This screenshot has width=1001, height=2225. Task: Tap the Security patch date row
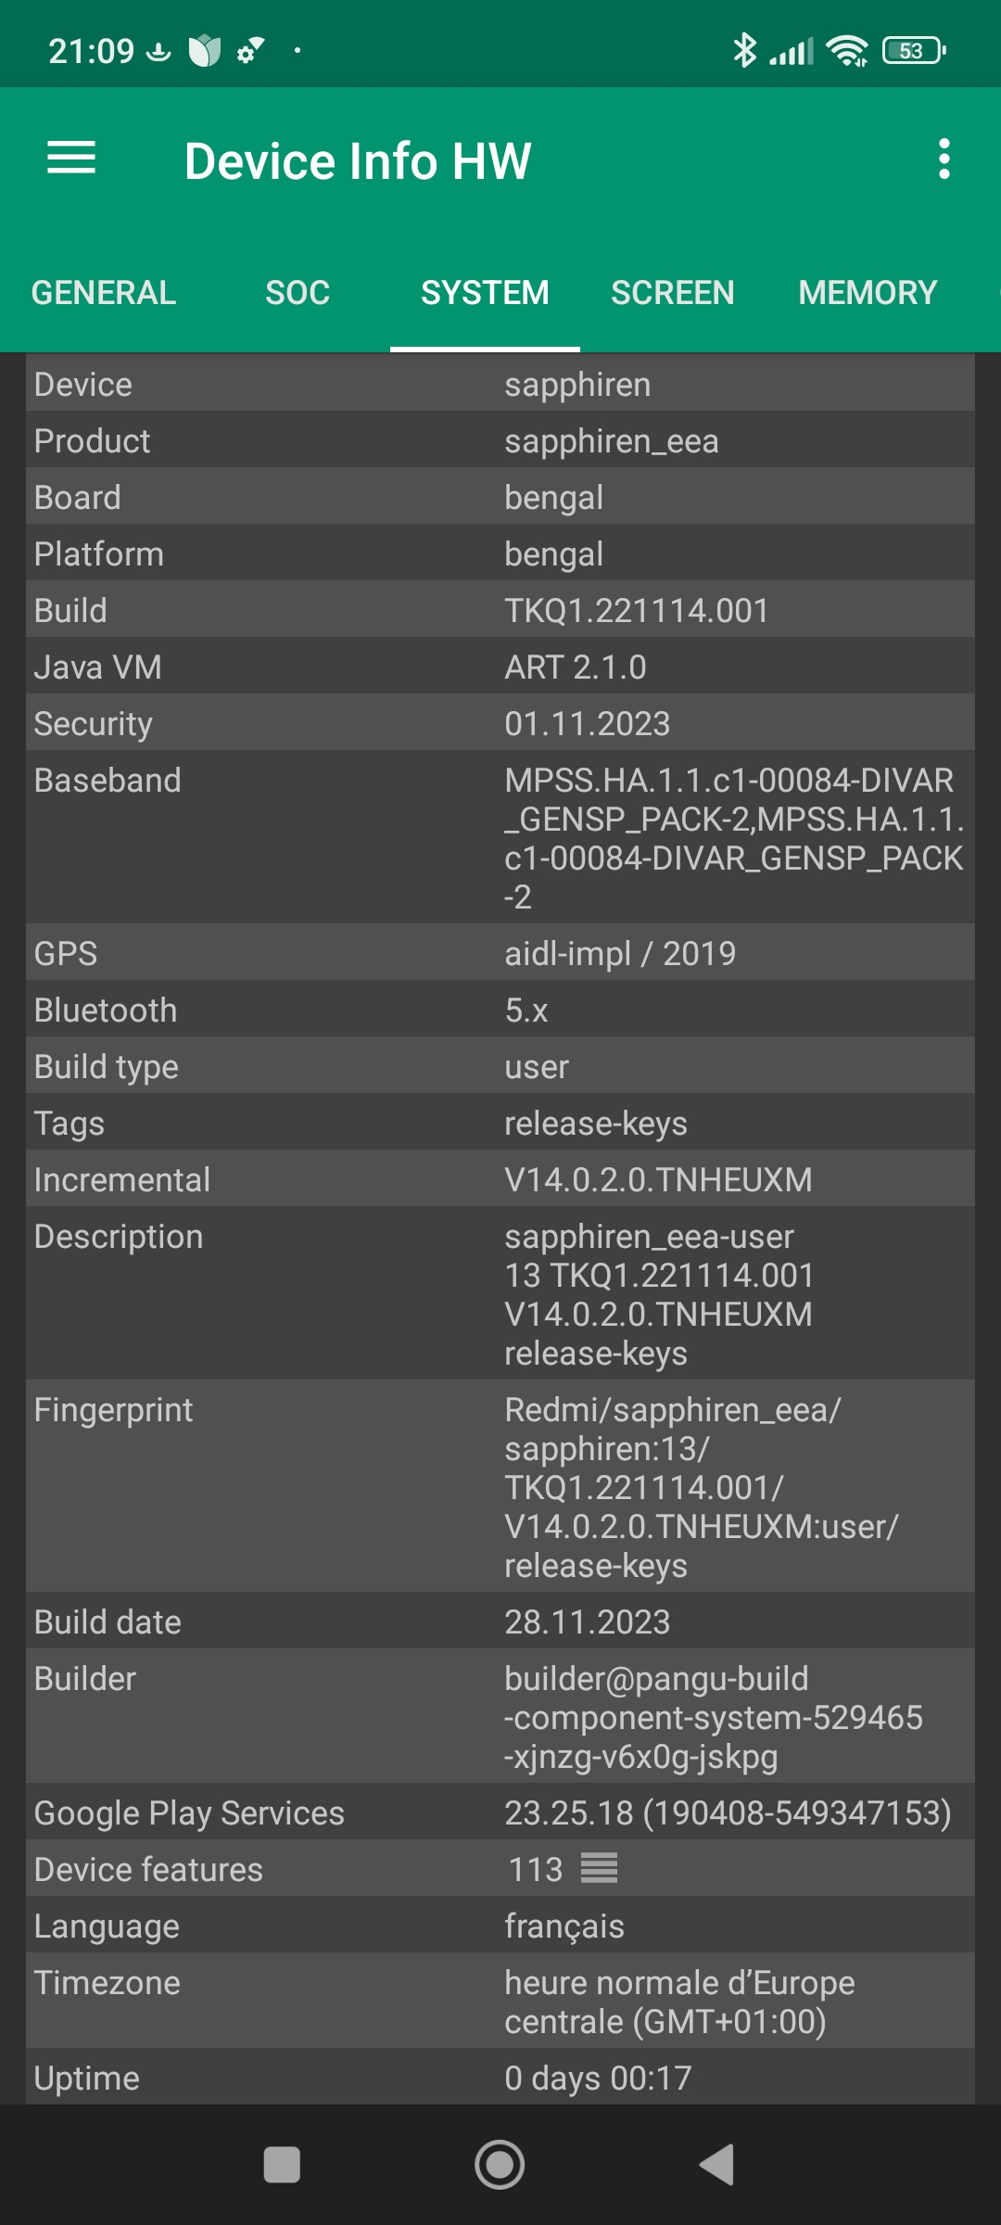tap(500, 723)
